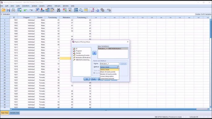212x119 pixels.
Task: Click the Run descriptive statistics icon
Action: click(x=52, y=10)
